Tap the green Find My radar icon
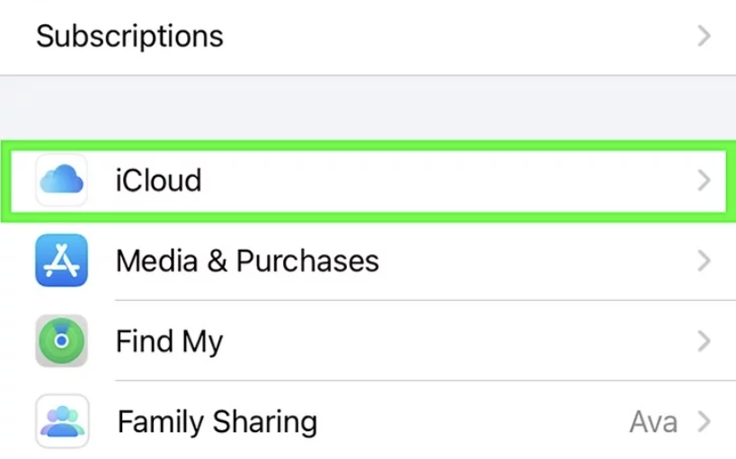This screenshot has width=736, height=459. tap(61, 340)
